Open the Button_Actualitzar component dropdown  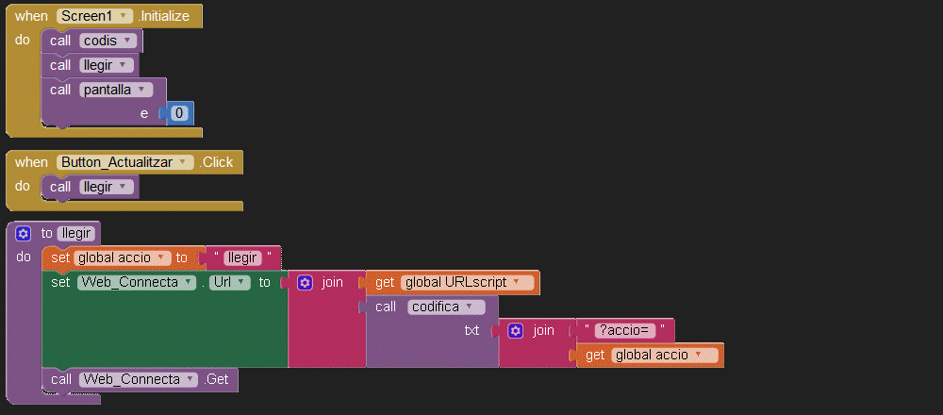click(183, 162)
